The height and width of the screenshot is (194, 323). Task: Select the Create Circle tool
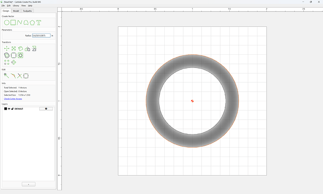[7, 22]
